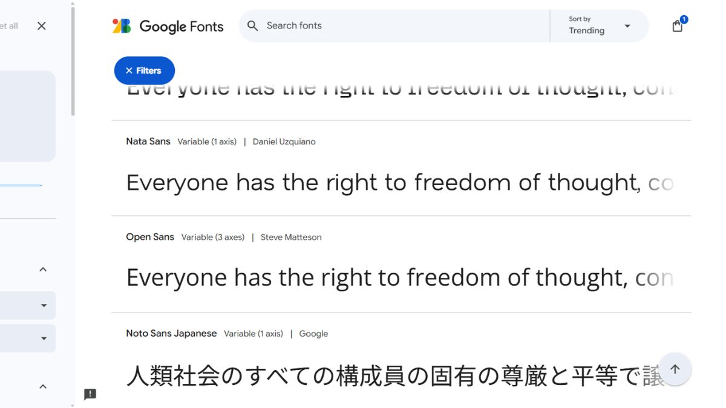The height and width of the screenshot is (408, 726).
Task: Open the Nata Sans font page
Action: 148,141
